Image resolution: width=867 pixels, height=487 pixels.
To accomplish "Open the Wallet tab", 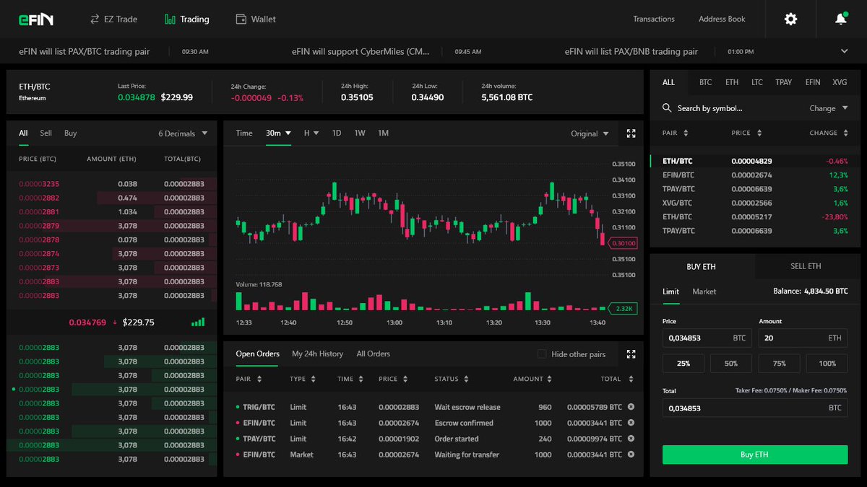I will tap(256, 19).
